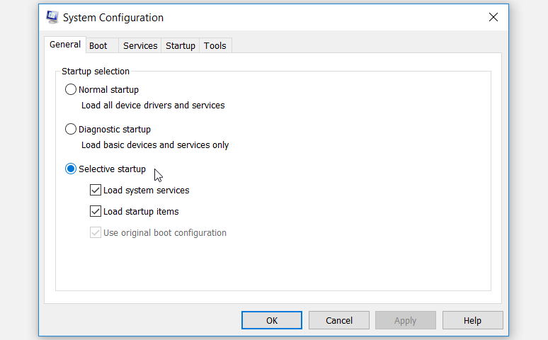
Task: Toggle Use original boot configuration checkbox
Action: [x=96, y=233]
